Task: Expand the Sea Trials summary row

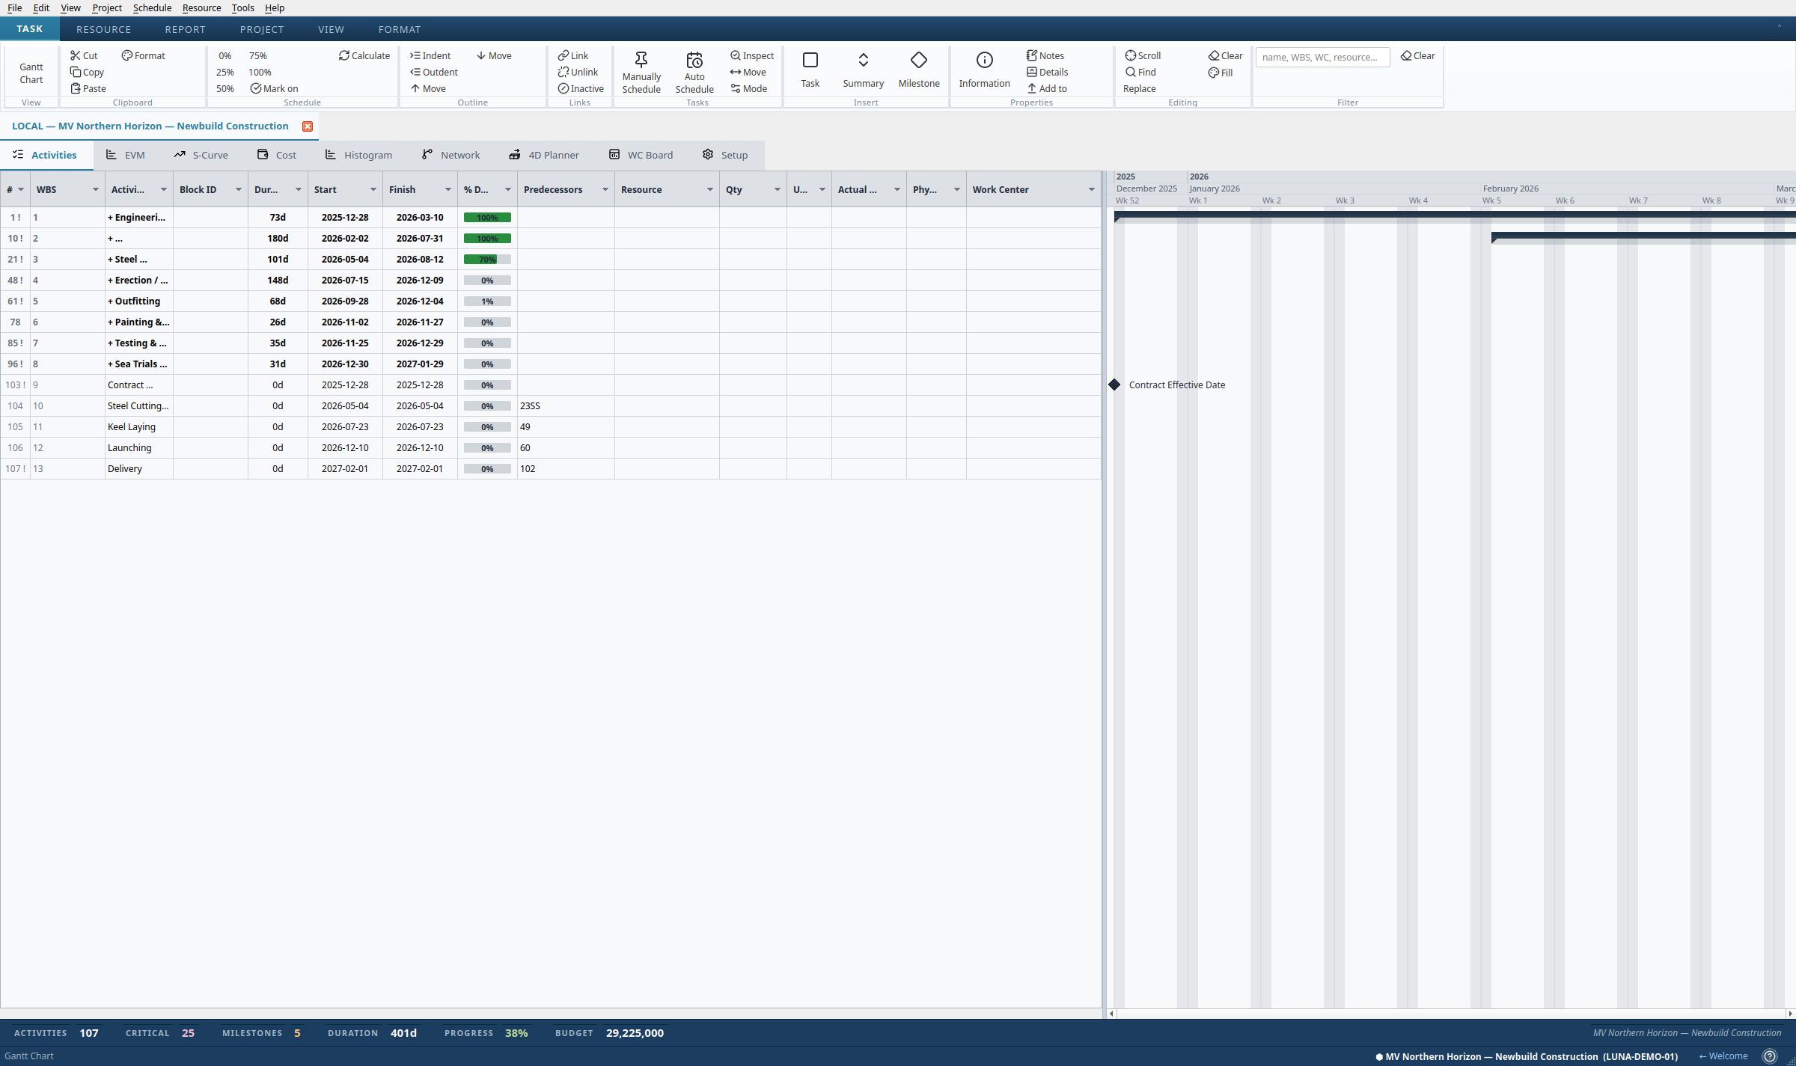Action: [x=110, y=364]
